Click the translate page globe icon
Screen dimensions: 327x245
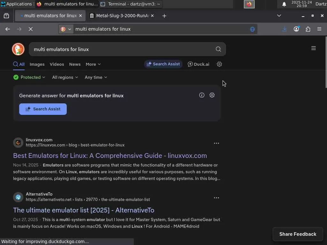[252, 29]
